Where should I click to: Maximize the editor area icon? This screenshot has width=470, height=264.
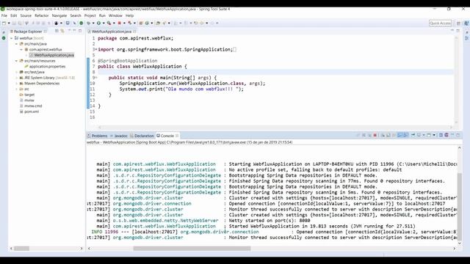(x=458, y=31)
